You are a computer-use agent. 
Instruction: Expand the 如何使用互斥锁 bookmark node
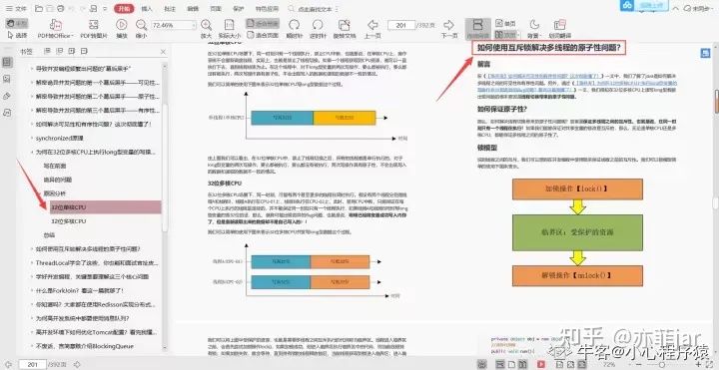click(32, 249)
